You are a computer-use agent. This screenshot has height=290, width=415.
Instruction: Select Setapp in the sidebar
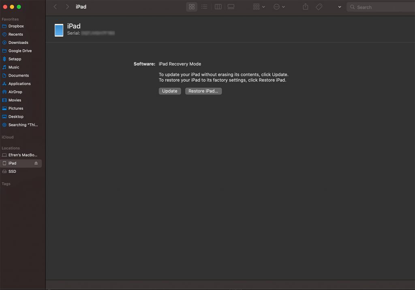[21, 59]
